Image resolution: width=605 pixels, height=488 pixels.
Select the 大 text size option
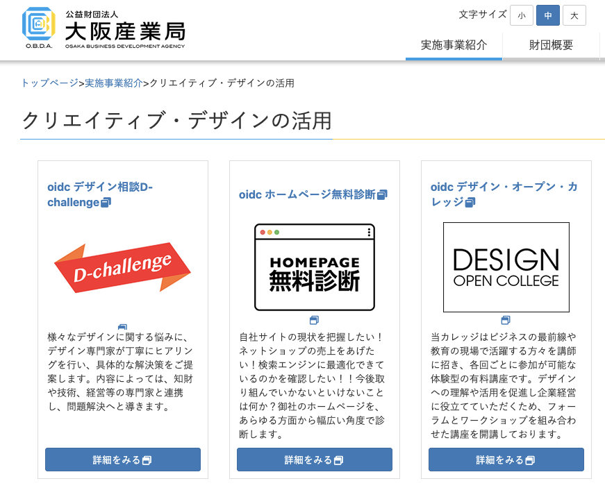(574, 15)
